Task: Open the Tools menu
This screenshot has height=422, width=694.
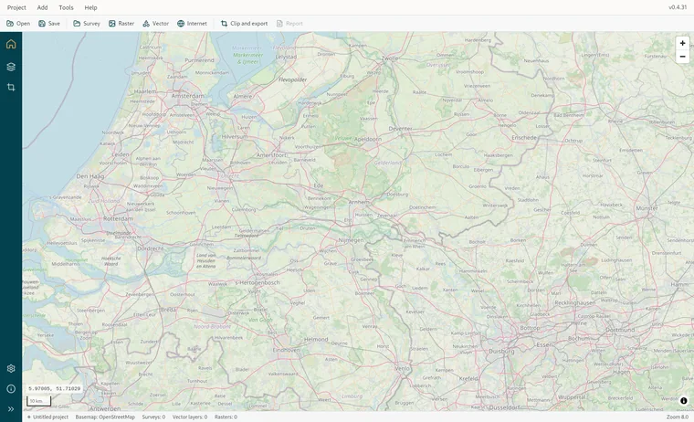Action: (x=66, y=7)
